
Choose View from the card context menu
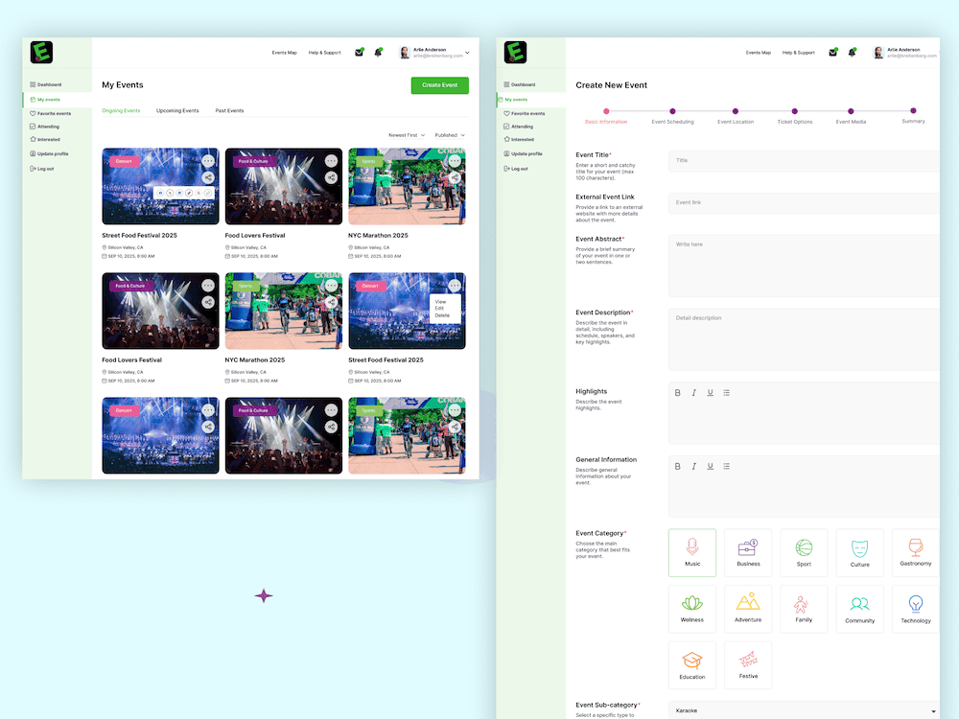coord(440,302)
